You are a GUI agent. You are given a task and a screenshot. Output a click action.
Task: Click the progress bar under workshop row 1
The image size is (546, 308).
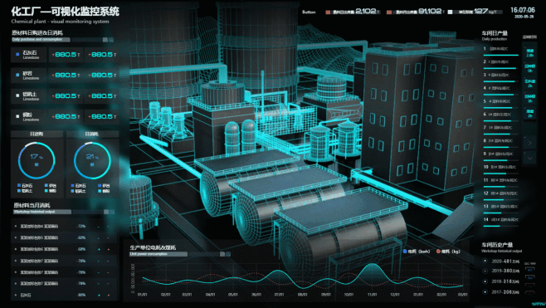pos(500,55)
